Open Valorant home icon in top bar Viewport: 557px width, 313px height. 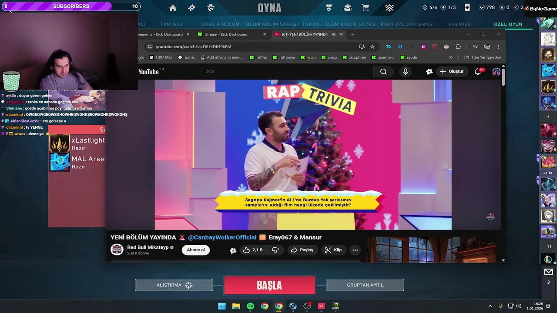click(173, 8)
